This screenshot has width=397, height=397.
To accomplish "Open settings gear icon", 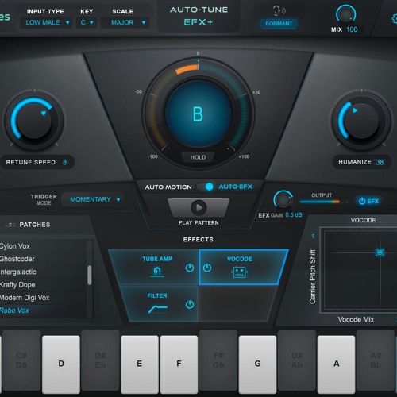I will 395,18.
